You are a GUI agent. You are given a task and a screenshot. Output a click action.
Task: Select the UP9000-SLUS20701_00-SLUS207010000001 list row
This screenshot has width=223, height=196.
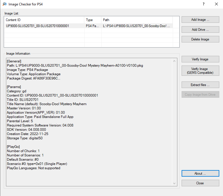[x=89, y=26]
